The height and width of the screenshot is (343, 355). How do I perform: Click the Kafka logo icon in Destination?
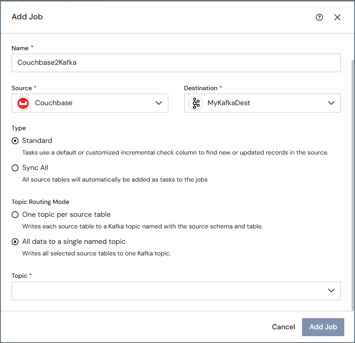point(196,103)
